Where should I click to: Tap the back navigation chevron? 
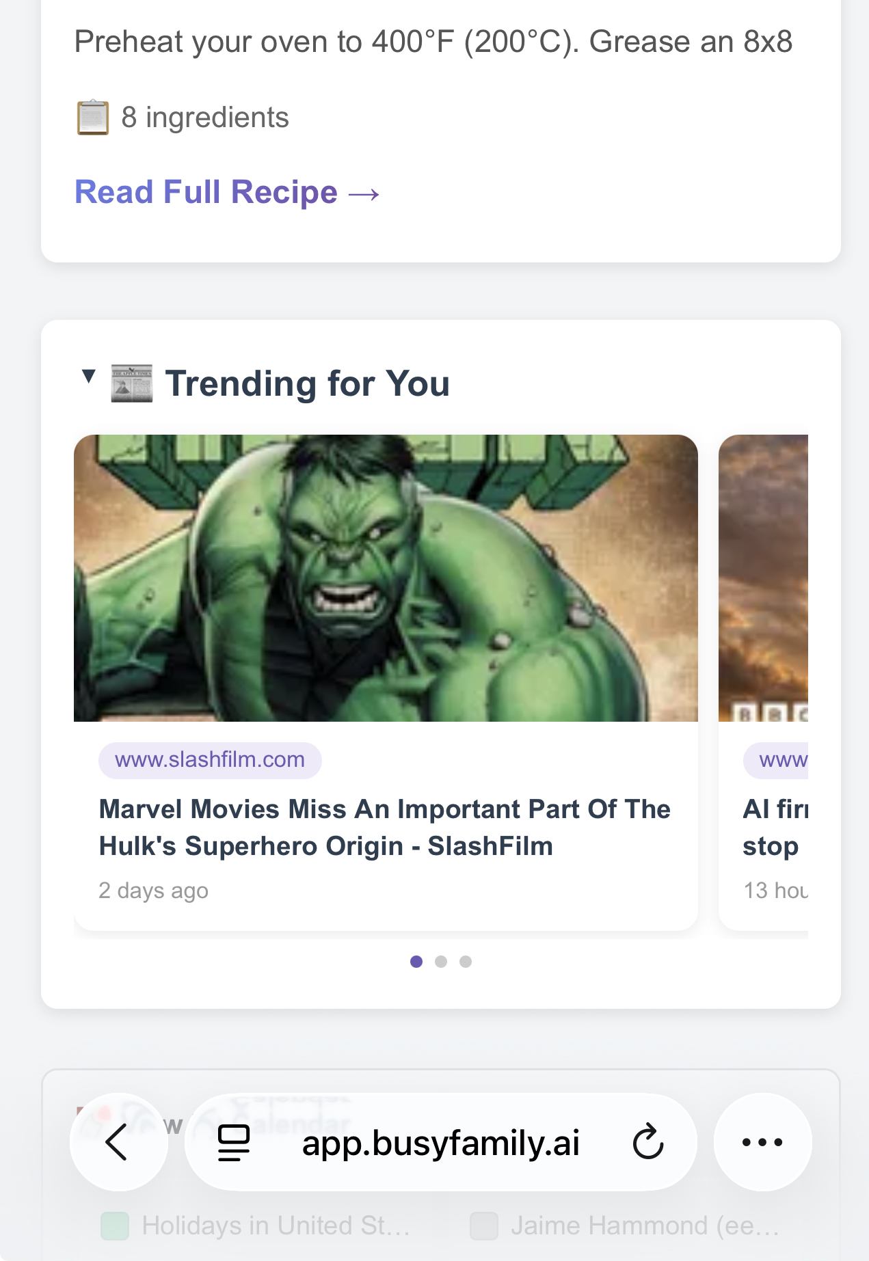[119, 1141]
